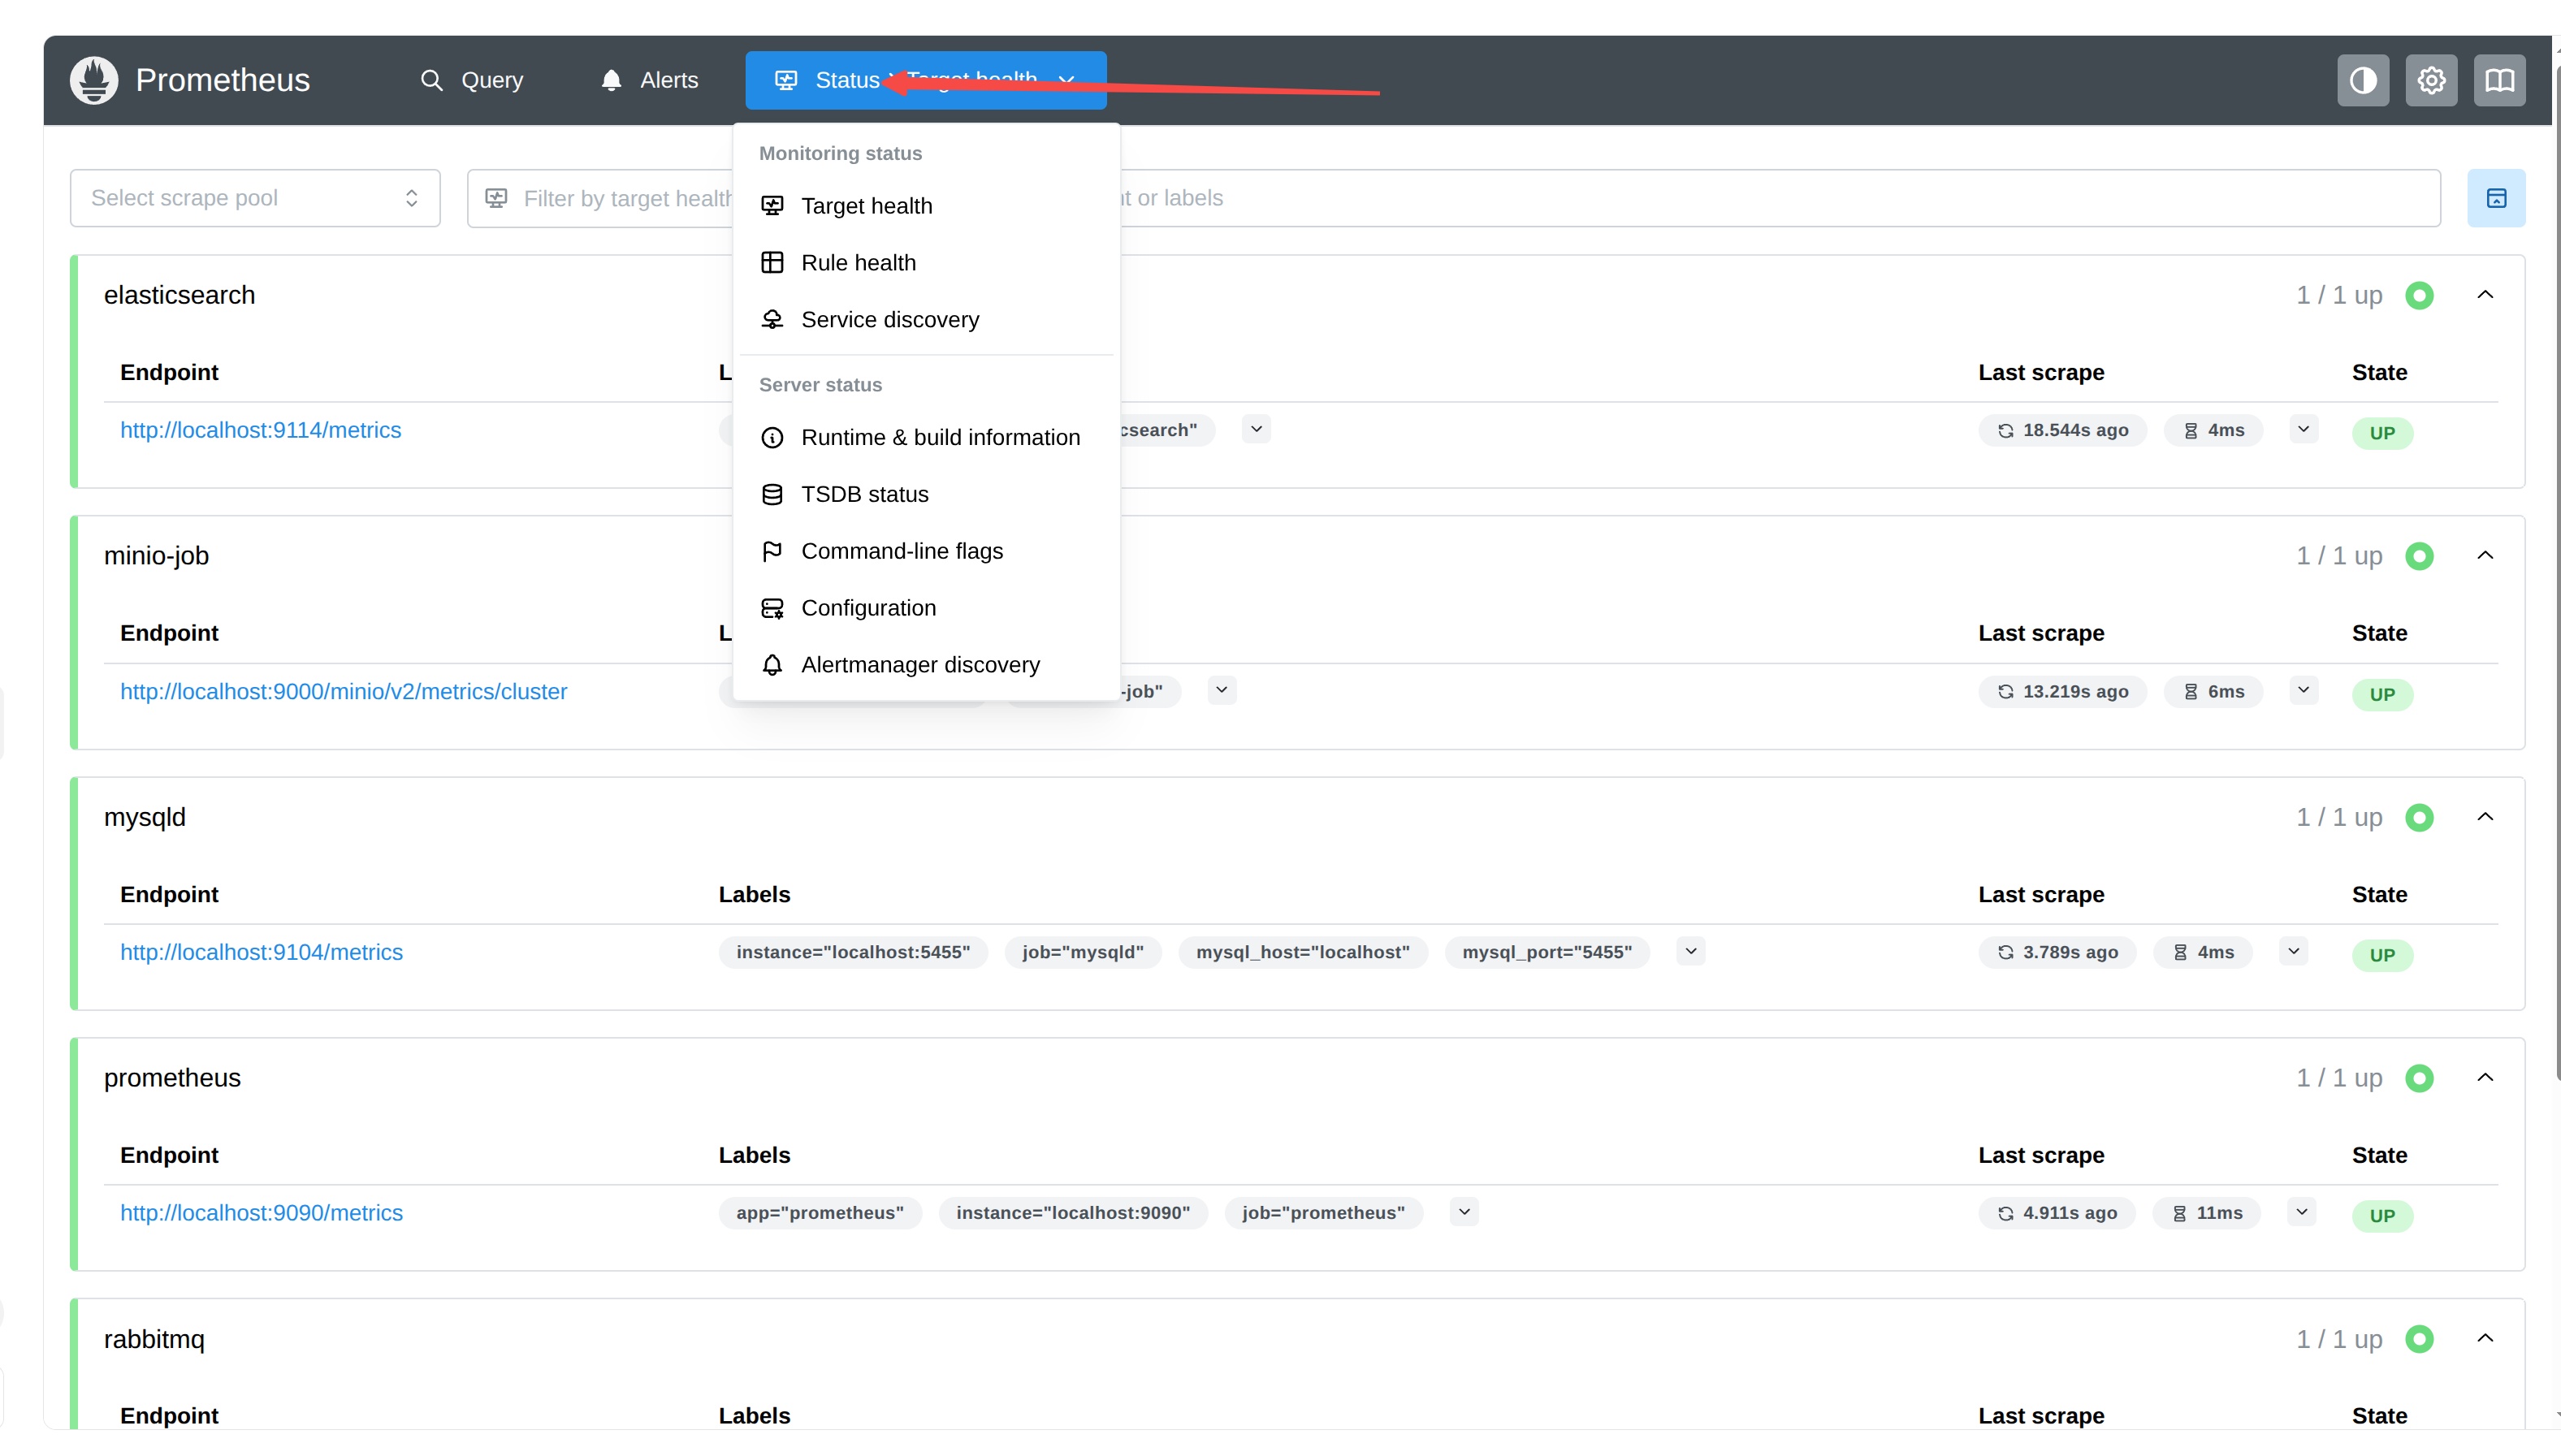This screenshot has height=1456, width=2561.
Task: Click the app="prometheus" label
Action: pos(820,1214)
